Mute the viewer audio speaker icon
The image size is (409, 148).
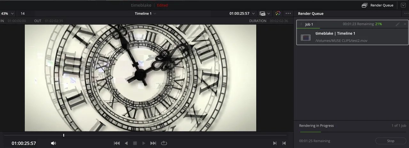pos(53,143)
